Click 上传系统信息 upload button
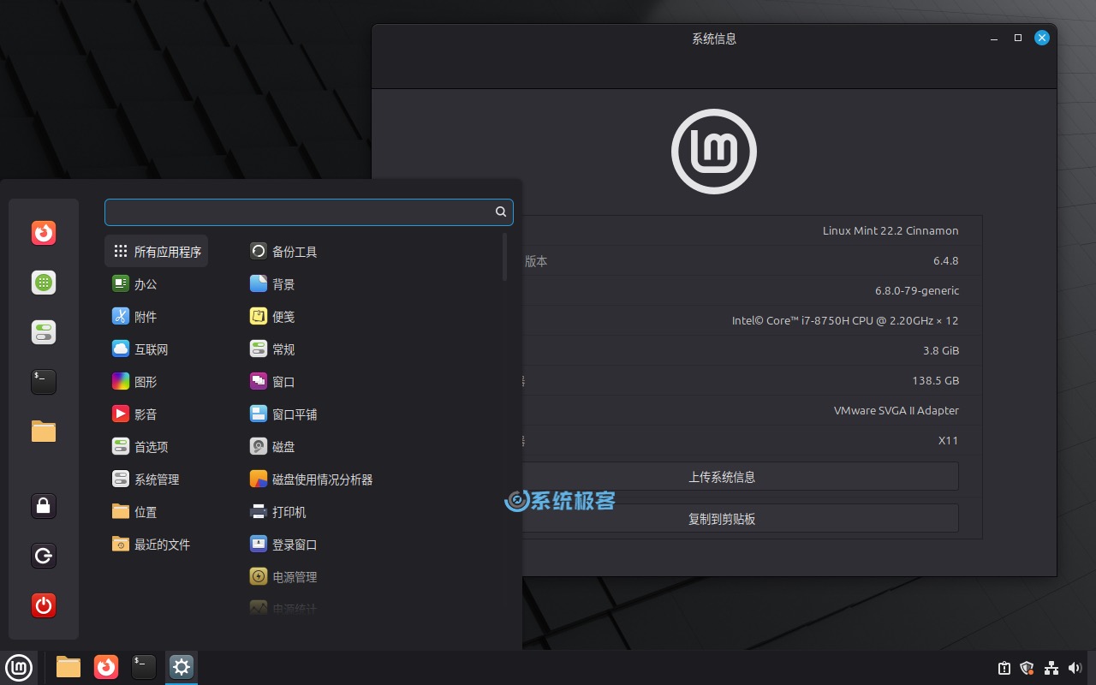The image size is (1096, 685). click(x=722, y=477)
